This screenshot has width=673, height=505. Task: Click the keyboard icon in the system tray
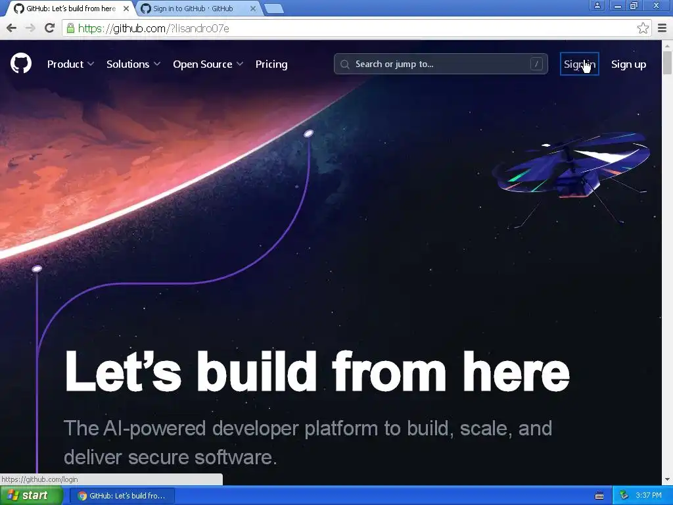pos(599,496)
